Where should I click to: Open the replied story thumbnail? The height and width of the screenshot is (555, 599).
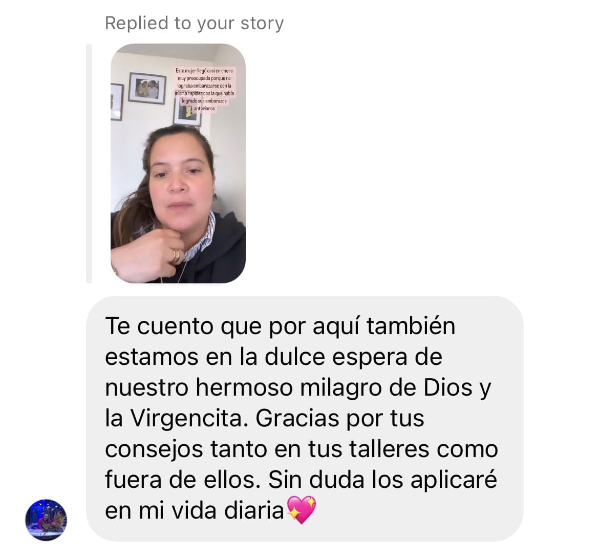pyautogui.click(x=178, y=163)
